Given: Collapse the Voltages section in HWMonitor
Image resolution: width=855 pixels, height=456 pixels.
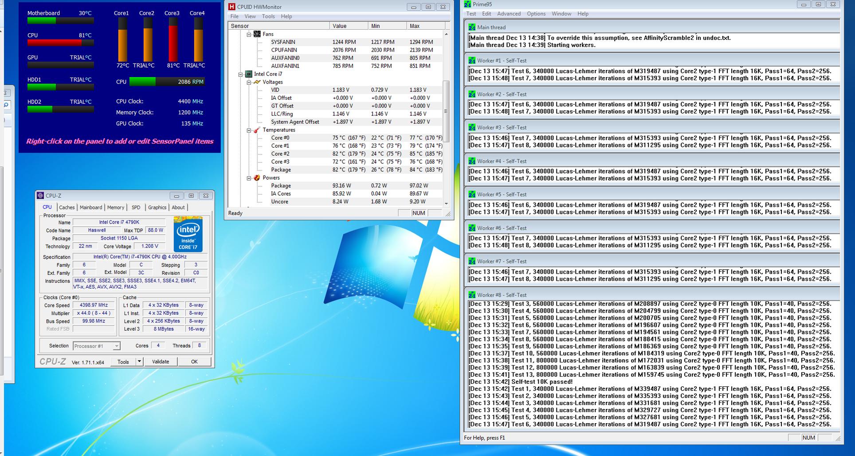Looking at the screenshot, I should 249,82.
